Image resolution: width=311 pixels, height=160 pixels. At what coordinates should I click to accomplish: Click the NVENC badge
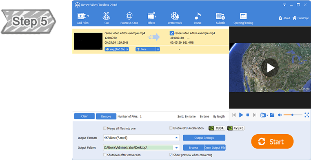[x=236, y=128]
